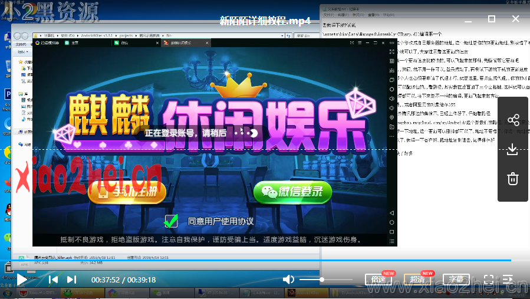Open the 同意用户使用协议 agreement text
The image size is (530, 299).
coord(220,221)
